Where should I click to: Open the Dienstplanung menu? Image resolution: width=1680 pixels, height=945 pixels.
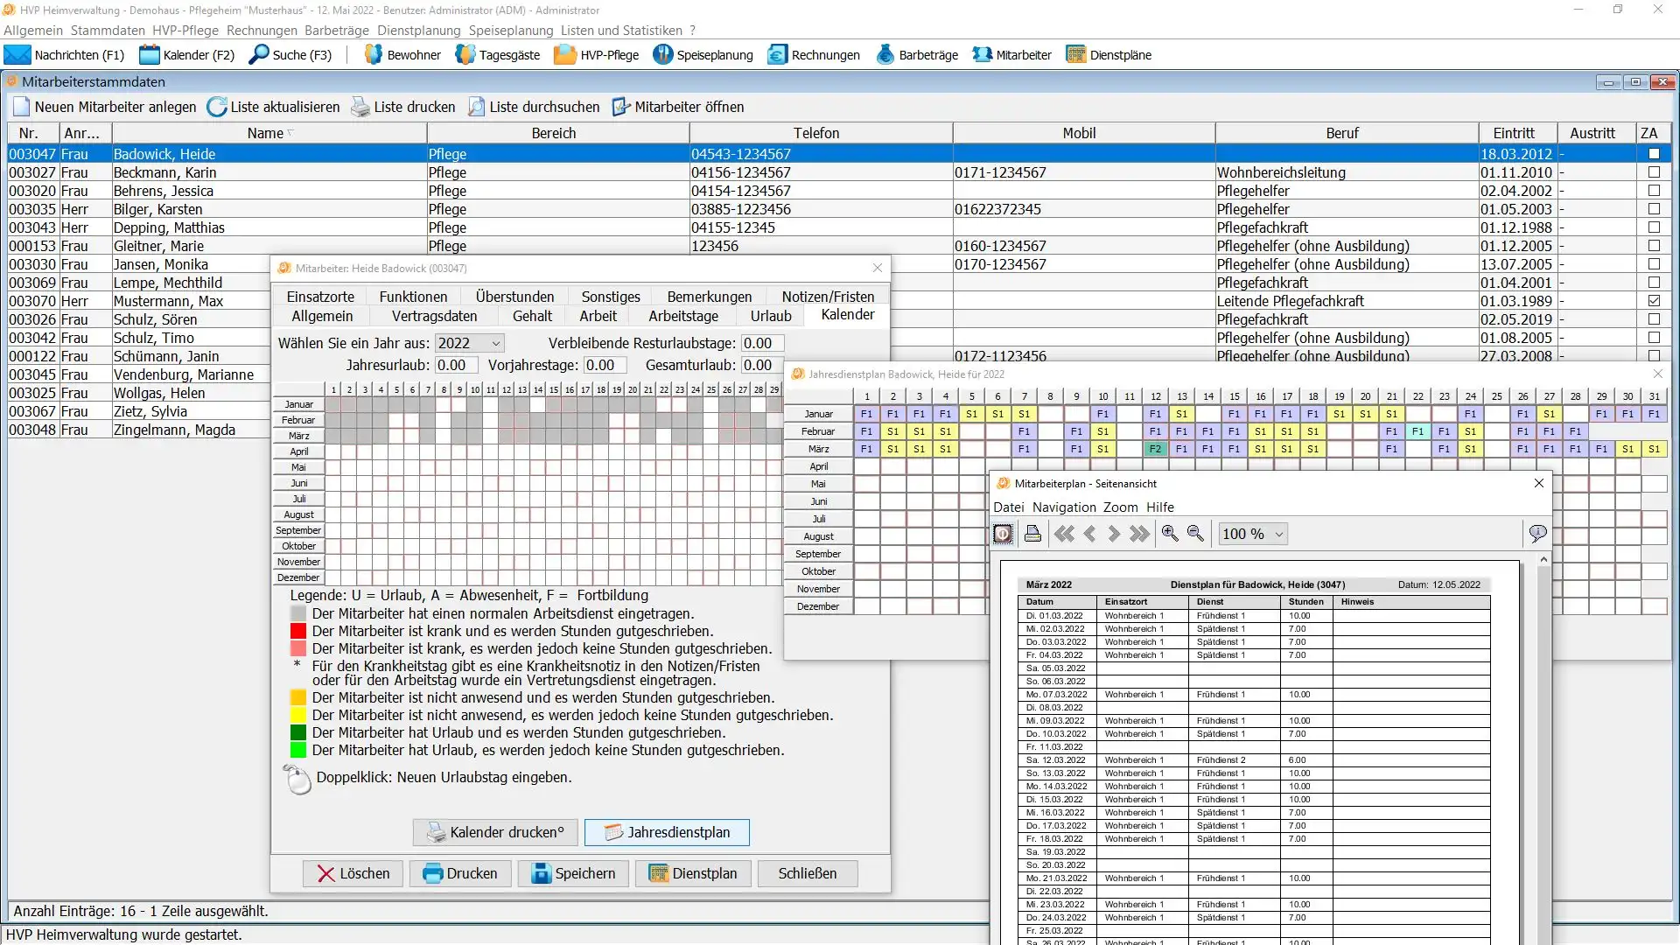pos(418,30)
